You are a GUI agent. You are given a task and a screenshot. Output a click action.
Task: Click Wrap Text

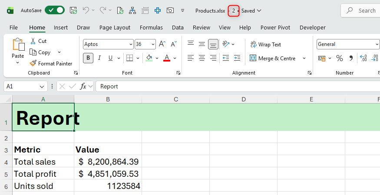(x=266, y=44)
